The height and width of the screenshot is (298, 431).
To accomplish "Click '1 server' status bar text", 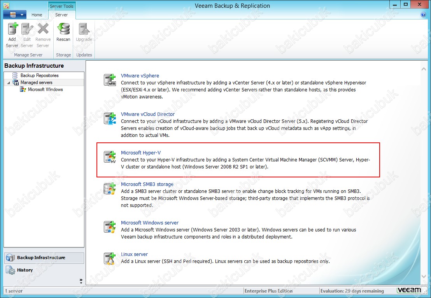I will 14,291.
